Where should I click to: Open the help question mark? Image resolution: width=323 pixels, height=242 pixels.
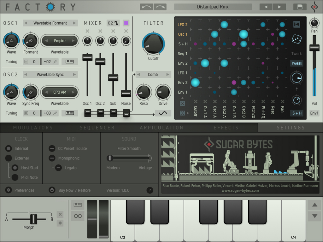(150, 190)
